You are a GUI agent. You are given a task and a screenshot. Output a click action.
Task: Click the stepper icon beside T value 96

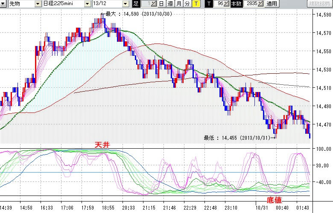227,4
